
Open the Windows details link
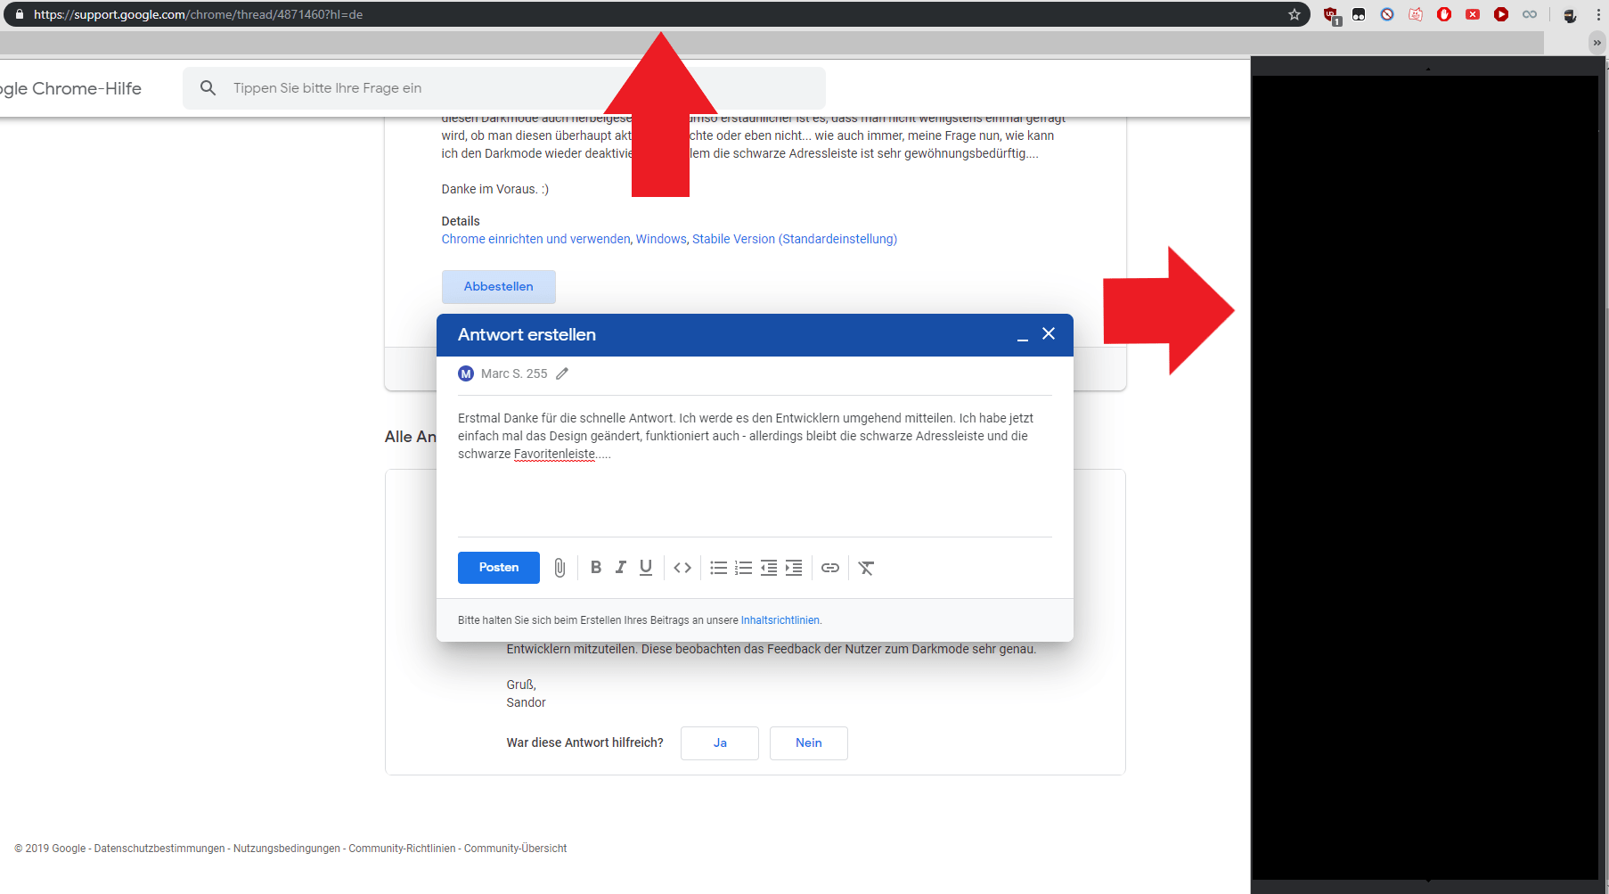[x=661, y=239]
